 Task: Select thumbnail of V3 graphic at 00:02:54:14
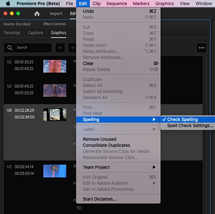55,171
